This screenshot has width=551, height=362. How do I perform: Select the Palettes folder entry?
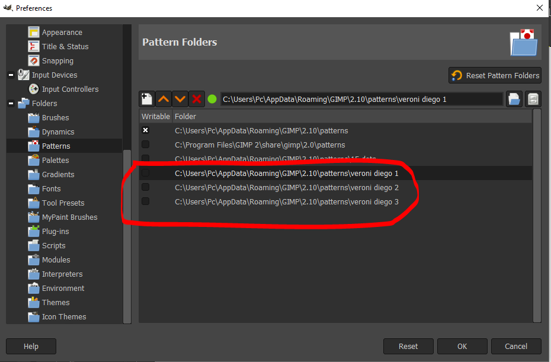pyautogui.click(x=55, y=161)
